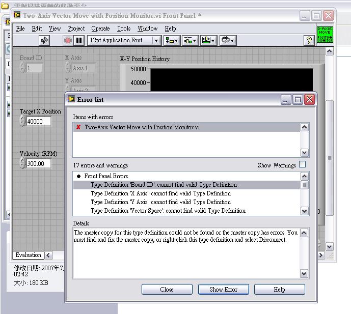Click the folder icon of the background window
This screenshot has height=314, width=351.
(5, 6)
